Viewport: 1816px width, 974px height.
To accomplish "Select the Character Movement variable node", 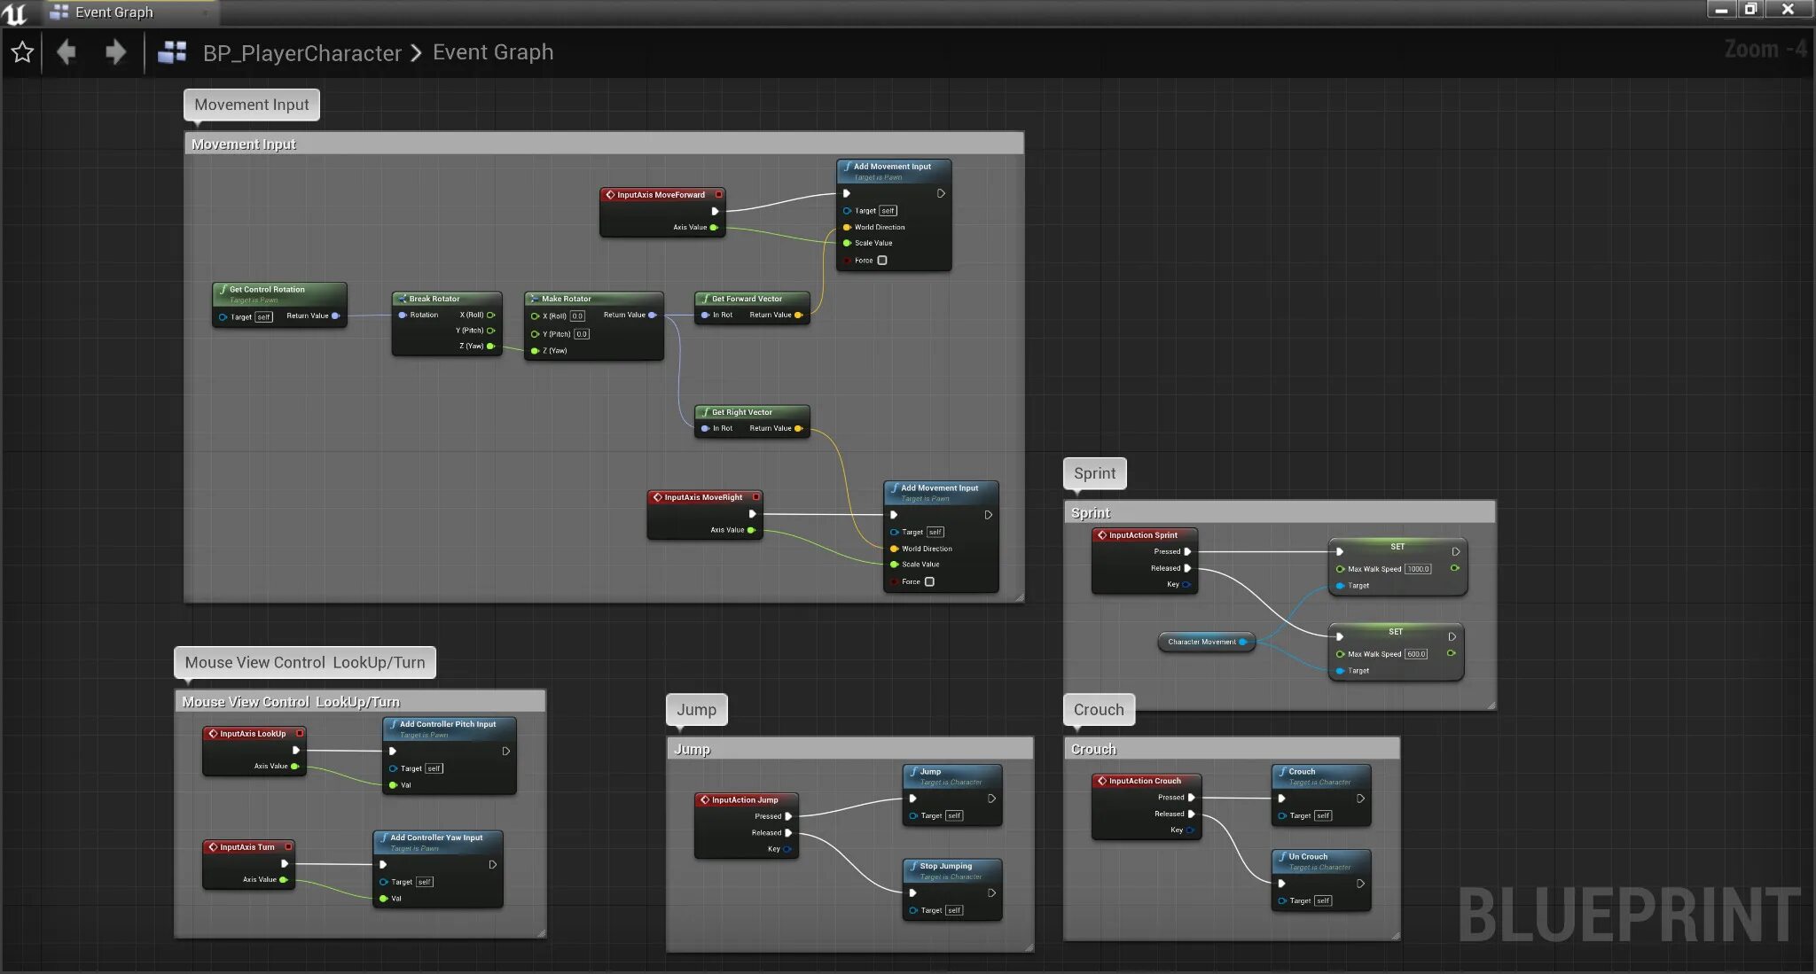I will pyautogui.click(x=1206, y=642).
